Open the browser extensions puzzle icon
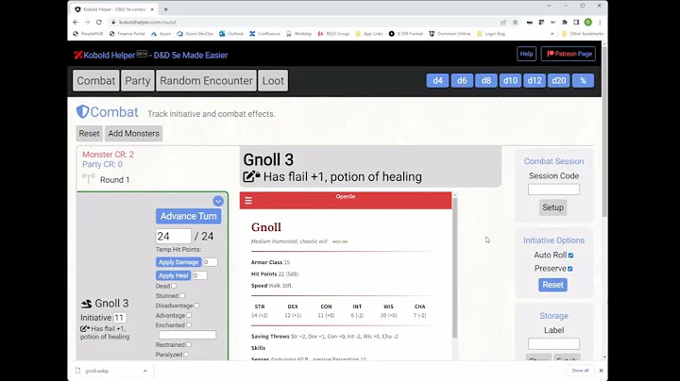The width and height of the screenshot is (680, 381). click(x=565, y=22)
